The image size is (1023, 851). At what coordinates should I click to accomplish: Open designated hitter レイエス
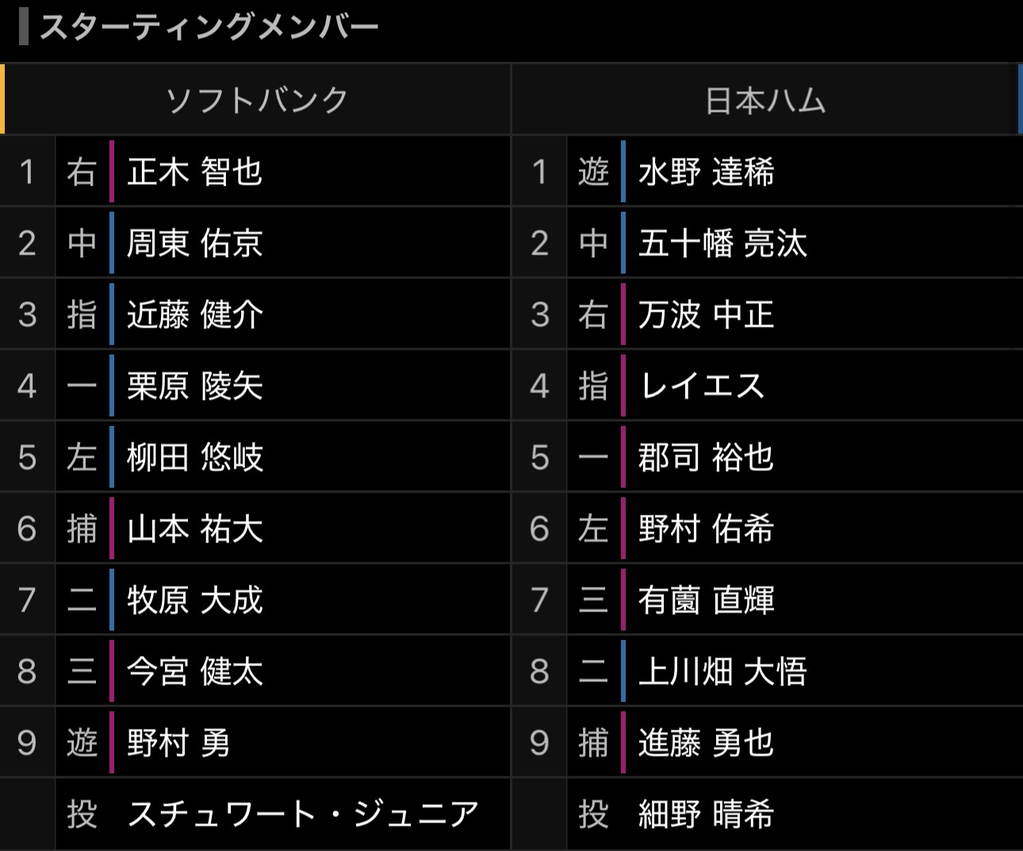pos(702,386)
